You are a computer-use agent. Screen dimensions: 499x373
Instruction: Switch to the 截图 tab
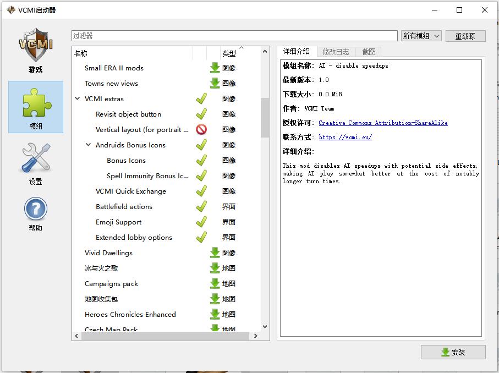[x=369, y=52]
